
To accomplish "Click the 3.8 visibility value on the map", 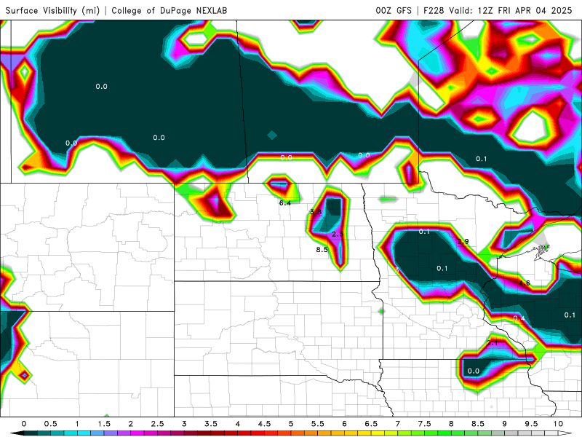I will (316, 212).
